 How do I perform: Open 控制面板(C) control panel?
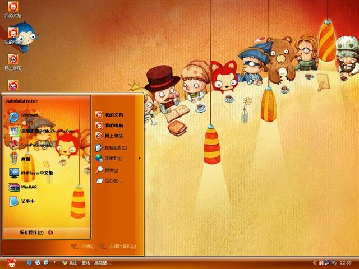(111, 148)
